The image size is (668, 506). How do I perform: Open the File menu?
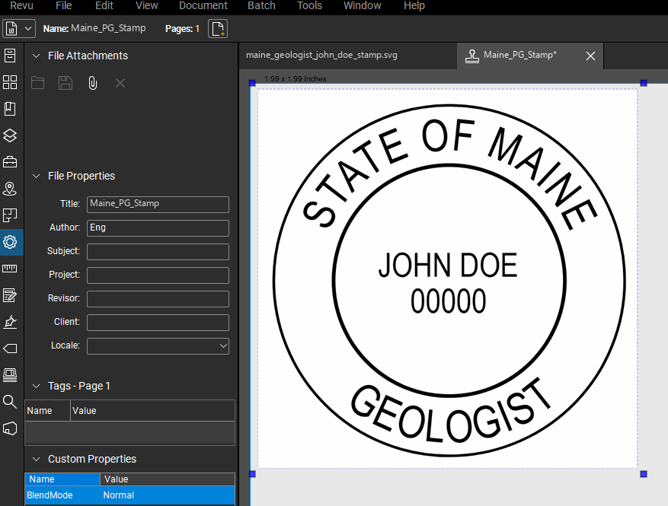click(63, 5)
